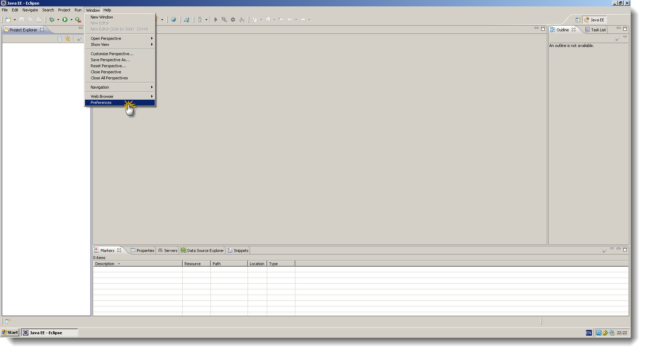This screenshot has height=352, width=645.
Task: Expand the Show View submenu
Action: tap(100, 44)
